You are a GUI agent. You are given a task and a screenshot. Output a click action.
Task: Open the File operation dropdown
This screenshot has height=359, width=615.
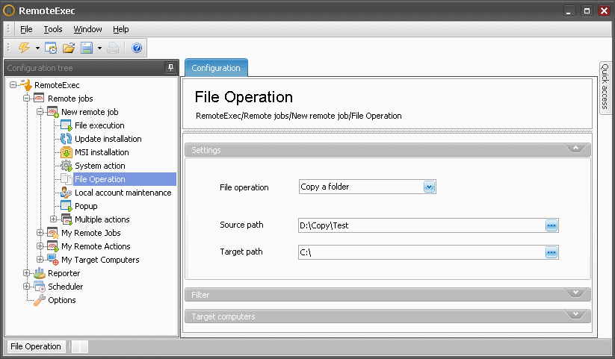[429, 187]
